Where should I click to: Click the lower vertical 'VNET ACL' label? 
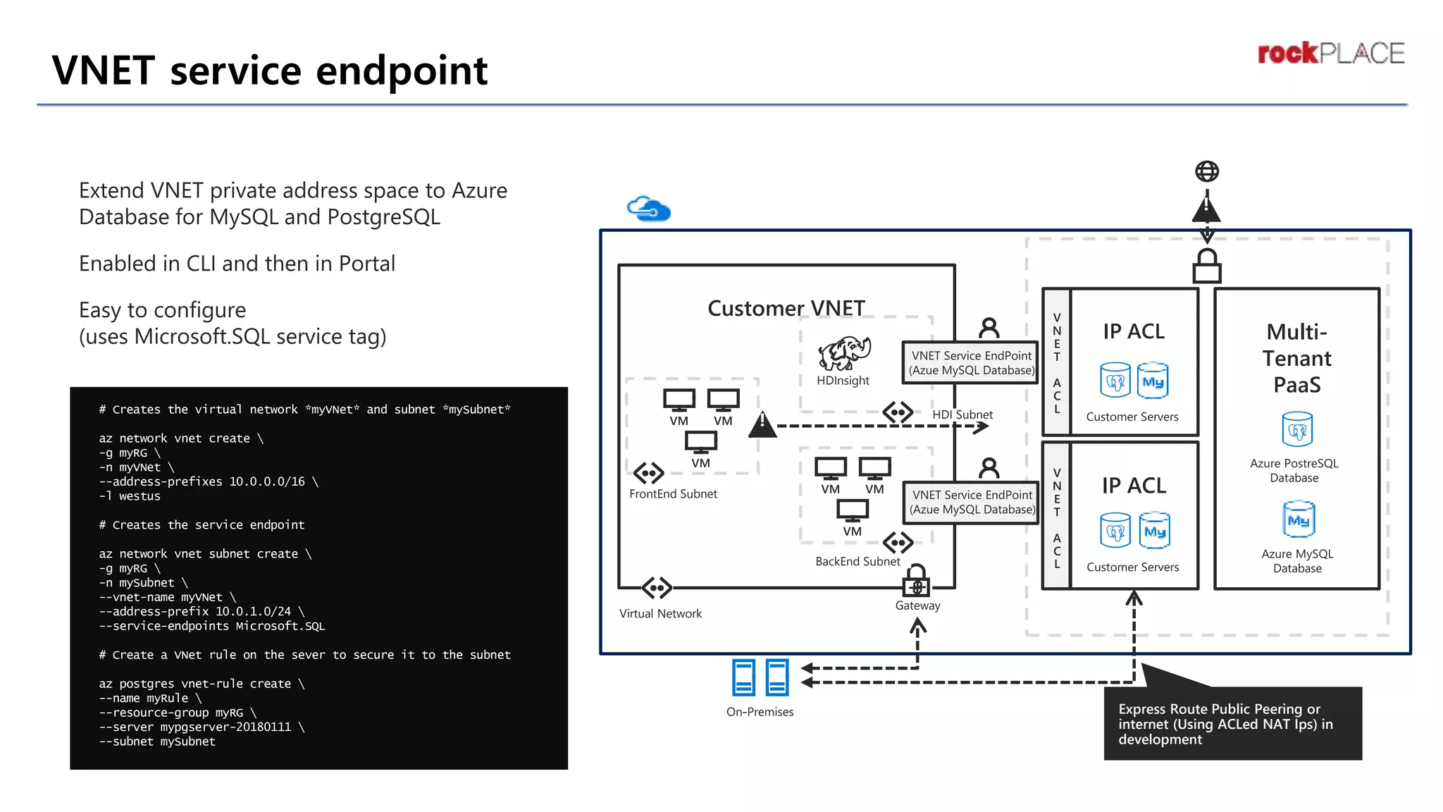[x=1057, y=518]
